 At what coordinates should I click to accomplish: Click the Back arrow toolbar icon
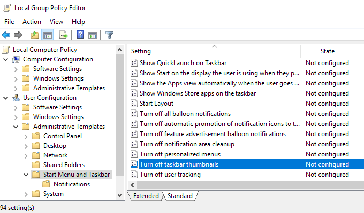pos(6,35)
